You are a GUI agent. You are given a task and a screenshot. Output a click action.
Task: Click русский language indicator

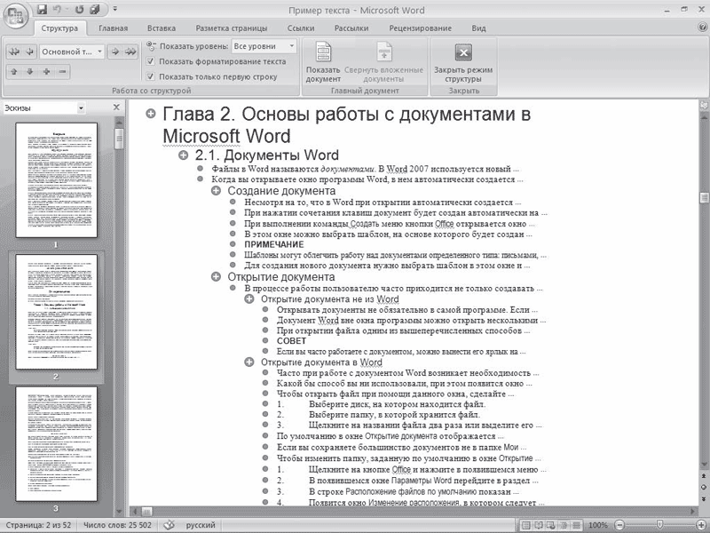click(x=201, y=525)
